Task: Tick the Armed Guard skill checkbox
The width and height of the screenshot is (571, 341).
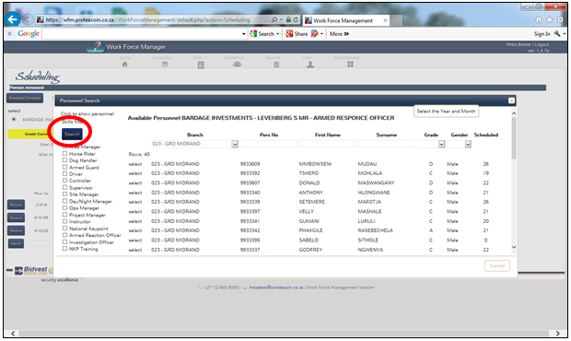Action: (x=64, y=167)
